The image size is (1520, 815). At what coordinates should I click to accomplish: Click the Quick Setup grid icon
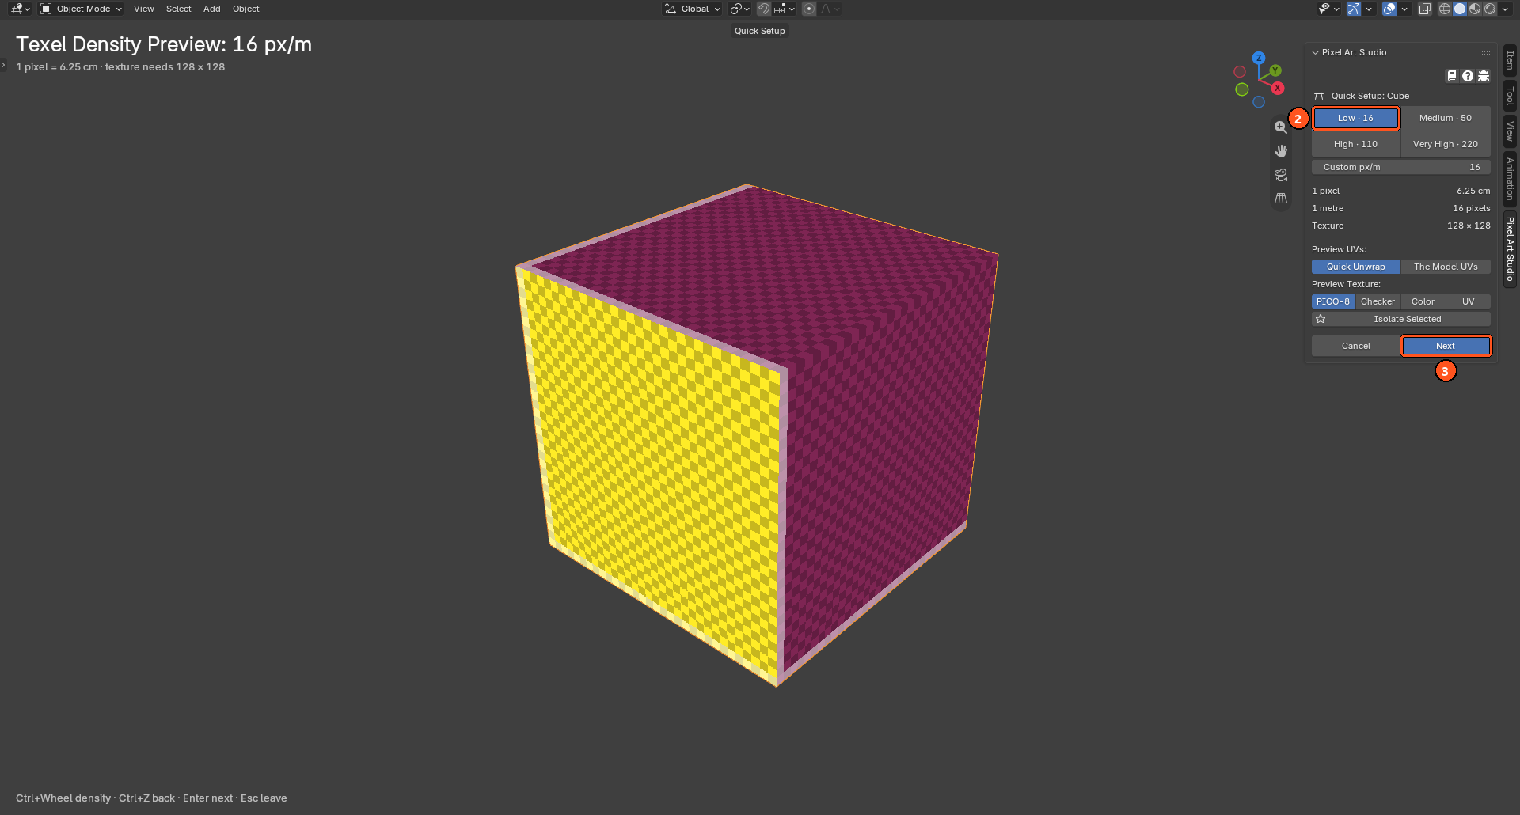tap(1319, 96)
